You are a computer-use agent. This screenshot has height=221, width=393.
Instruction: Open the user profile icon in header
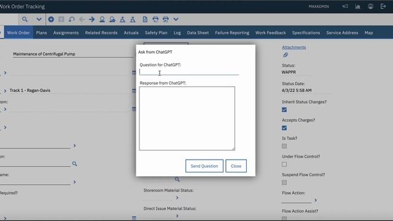coord(370,6)
